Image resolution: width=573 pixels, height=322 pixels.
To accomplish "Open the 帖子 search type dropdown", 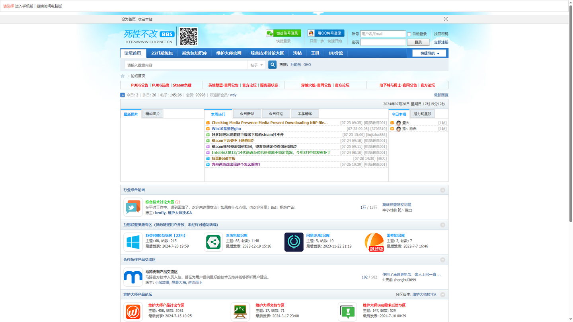I will [257, 65].
